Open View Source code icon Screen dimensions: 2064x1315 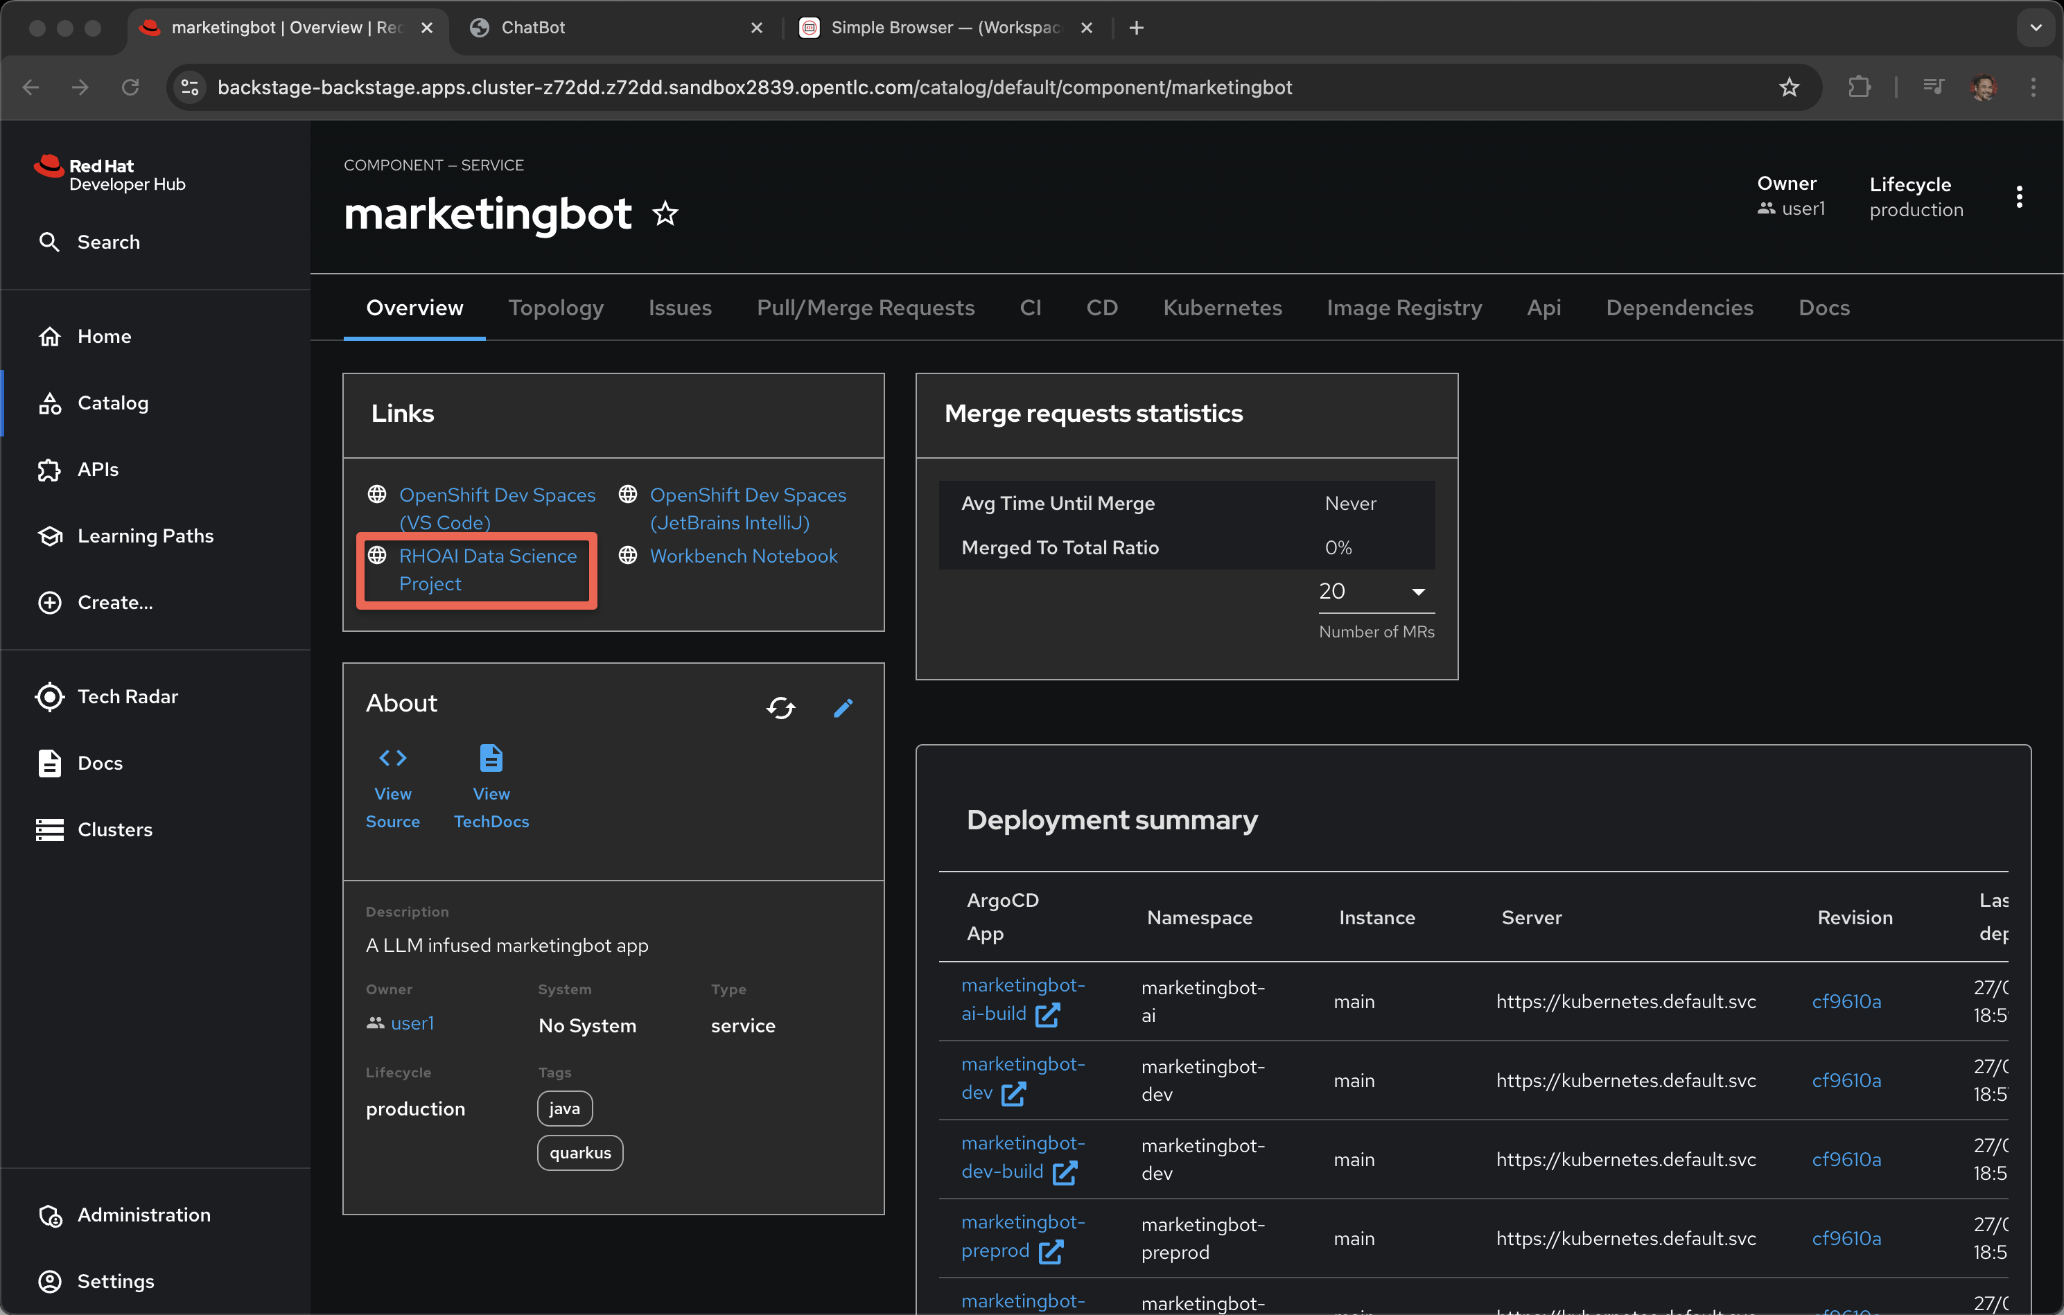click(392, 758)
